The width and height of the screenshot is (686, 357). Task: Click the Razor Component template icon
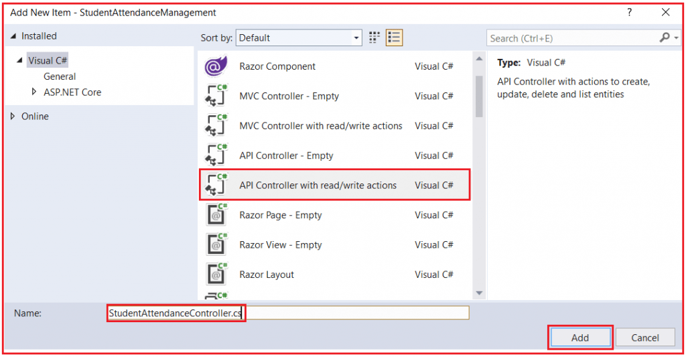tap(216, 66)
